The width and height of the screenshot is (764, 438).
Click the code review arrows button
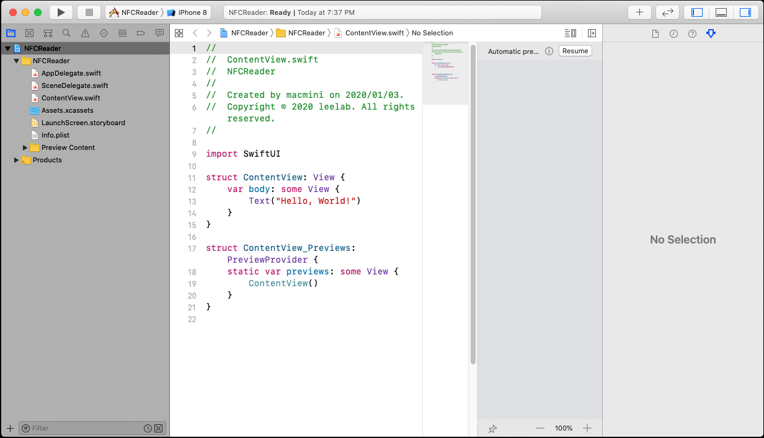(667, 12)
